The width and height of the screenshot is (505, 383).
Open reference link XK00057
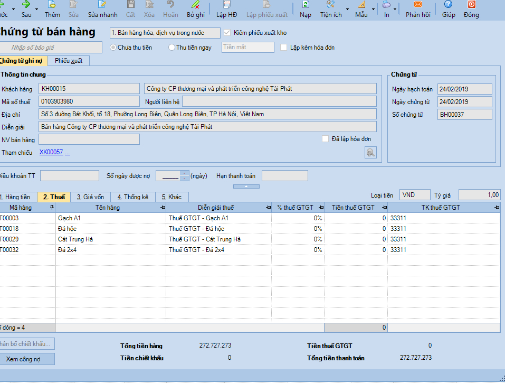click(51, 152)
